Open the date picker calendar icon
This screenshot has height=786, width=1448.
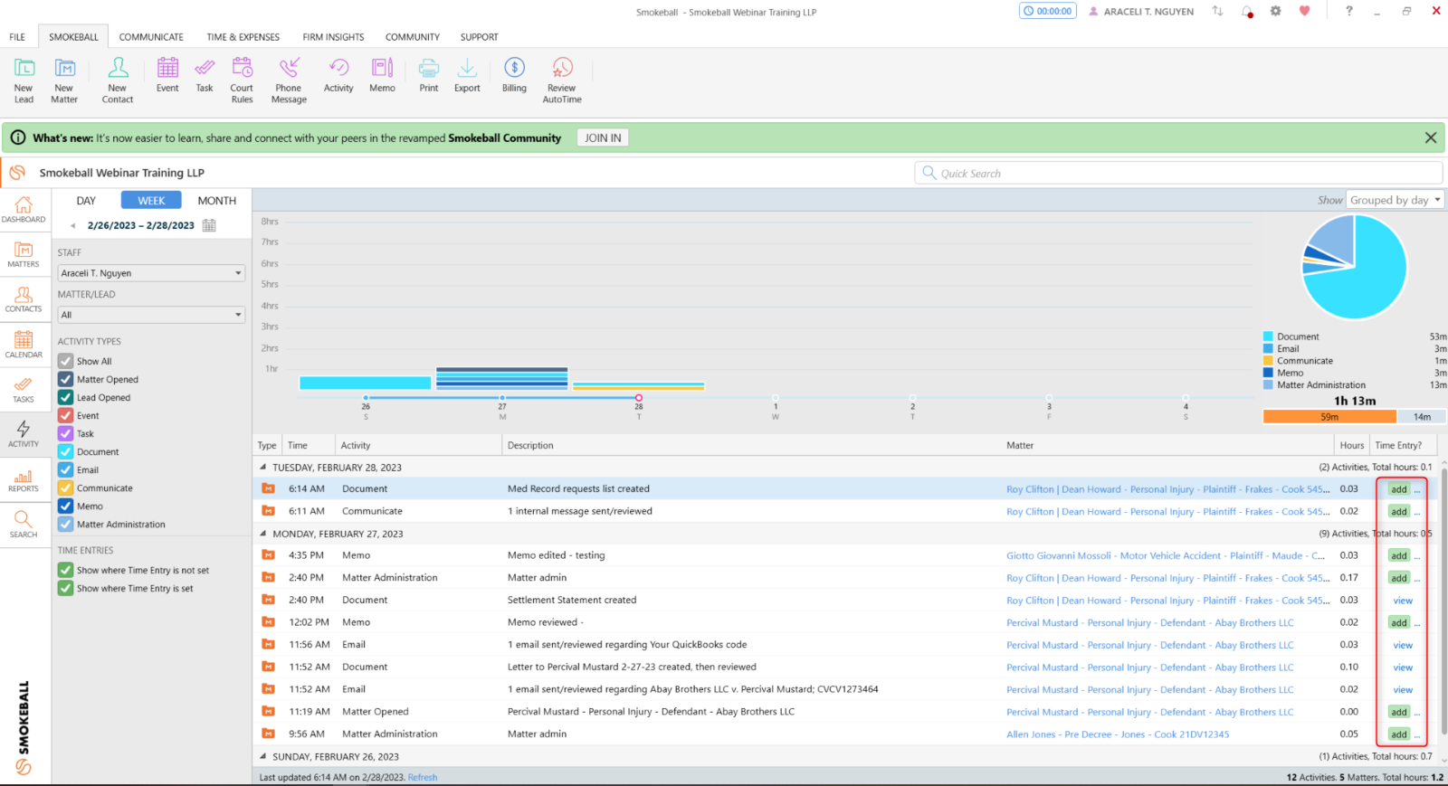[209, 226]
